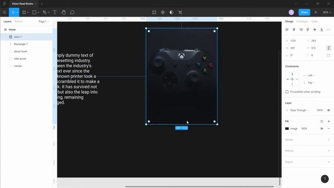Viewport: 334px width, 188px height.
Task: Add export setting in Export section
Action: 329,162
